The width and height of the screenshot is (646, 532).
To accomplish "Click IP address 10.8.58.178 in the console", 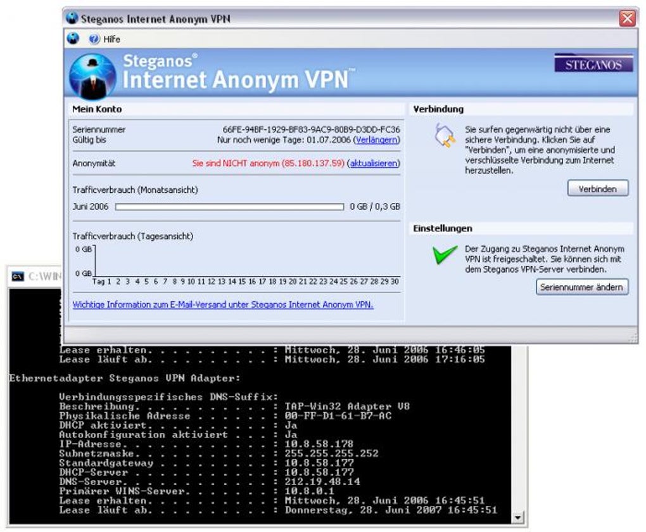I will [319, 444].
